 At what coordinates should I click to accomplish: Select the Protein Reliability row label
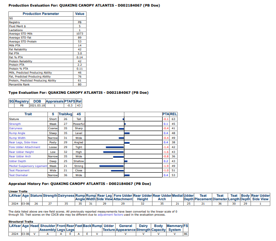[21, 61]
